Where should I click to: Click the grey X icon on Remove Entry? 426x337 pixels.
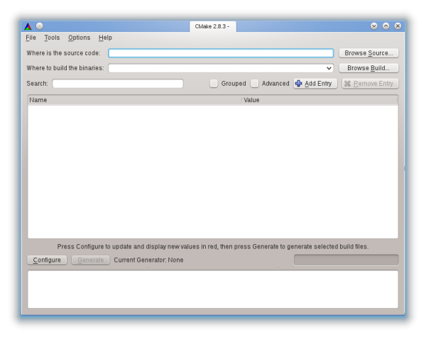coord(347,84)
